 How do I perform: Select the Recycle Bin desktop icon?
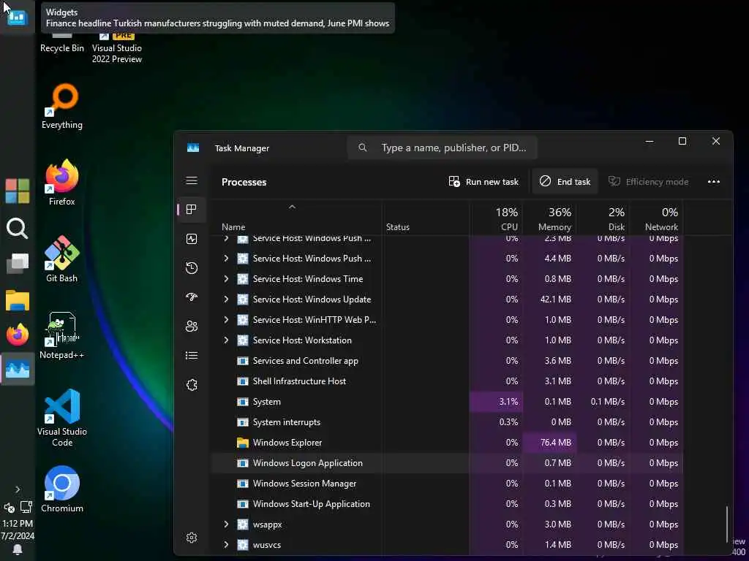coord(62,44)
